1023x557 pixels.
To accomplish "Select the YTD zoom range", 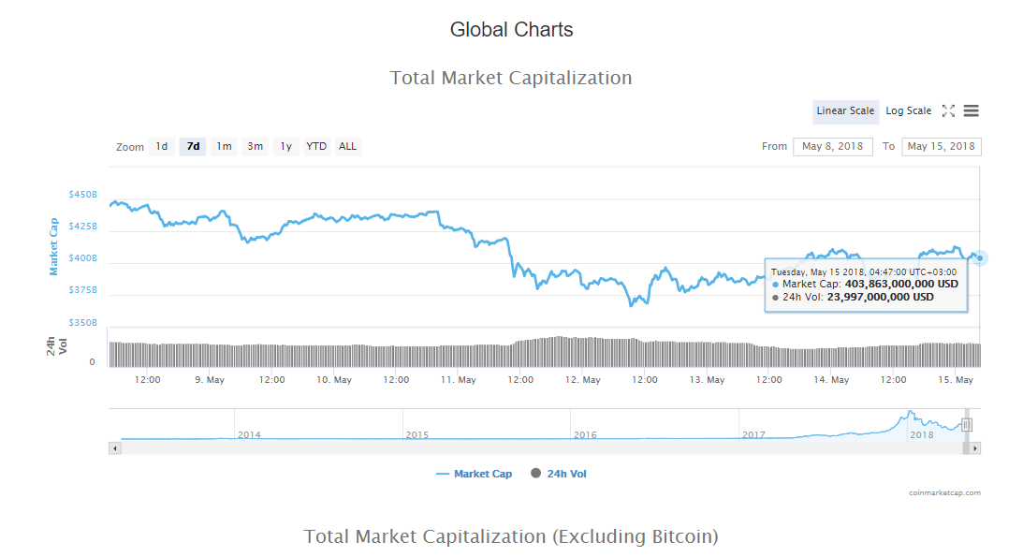I will tap(316, 147).
